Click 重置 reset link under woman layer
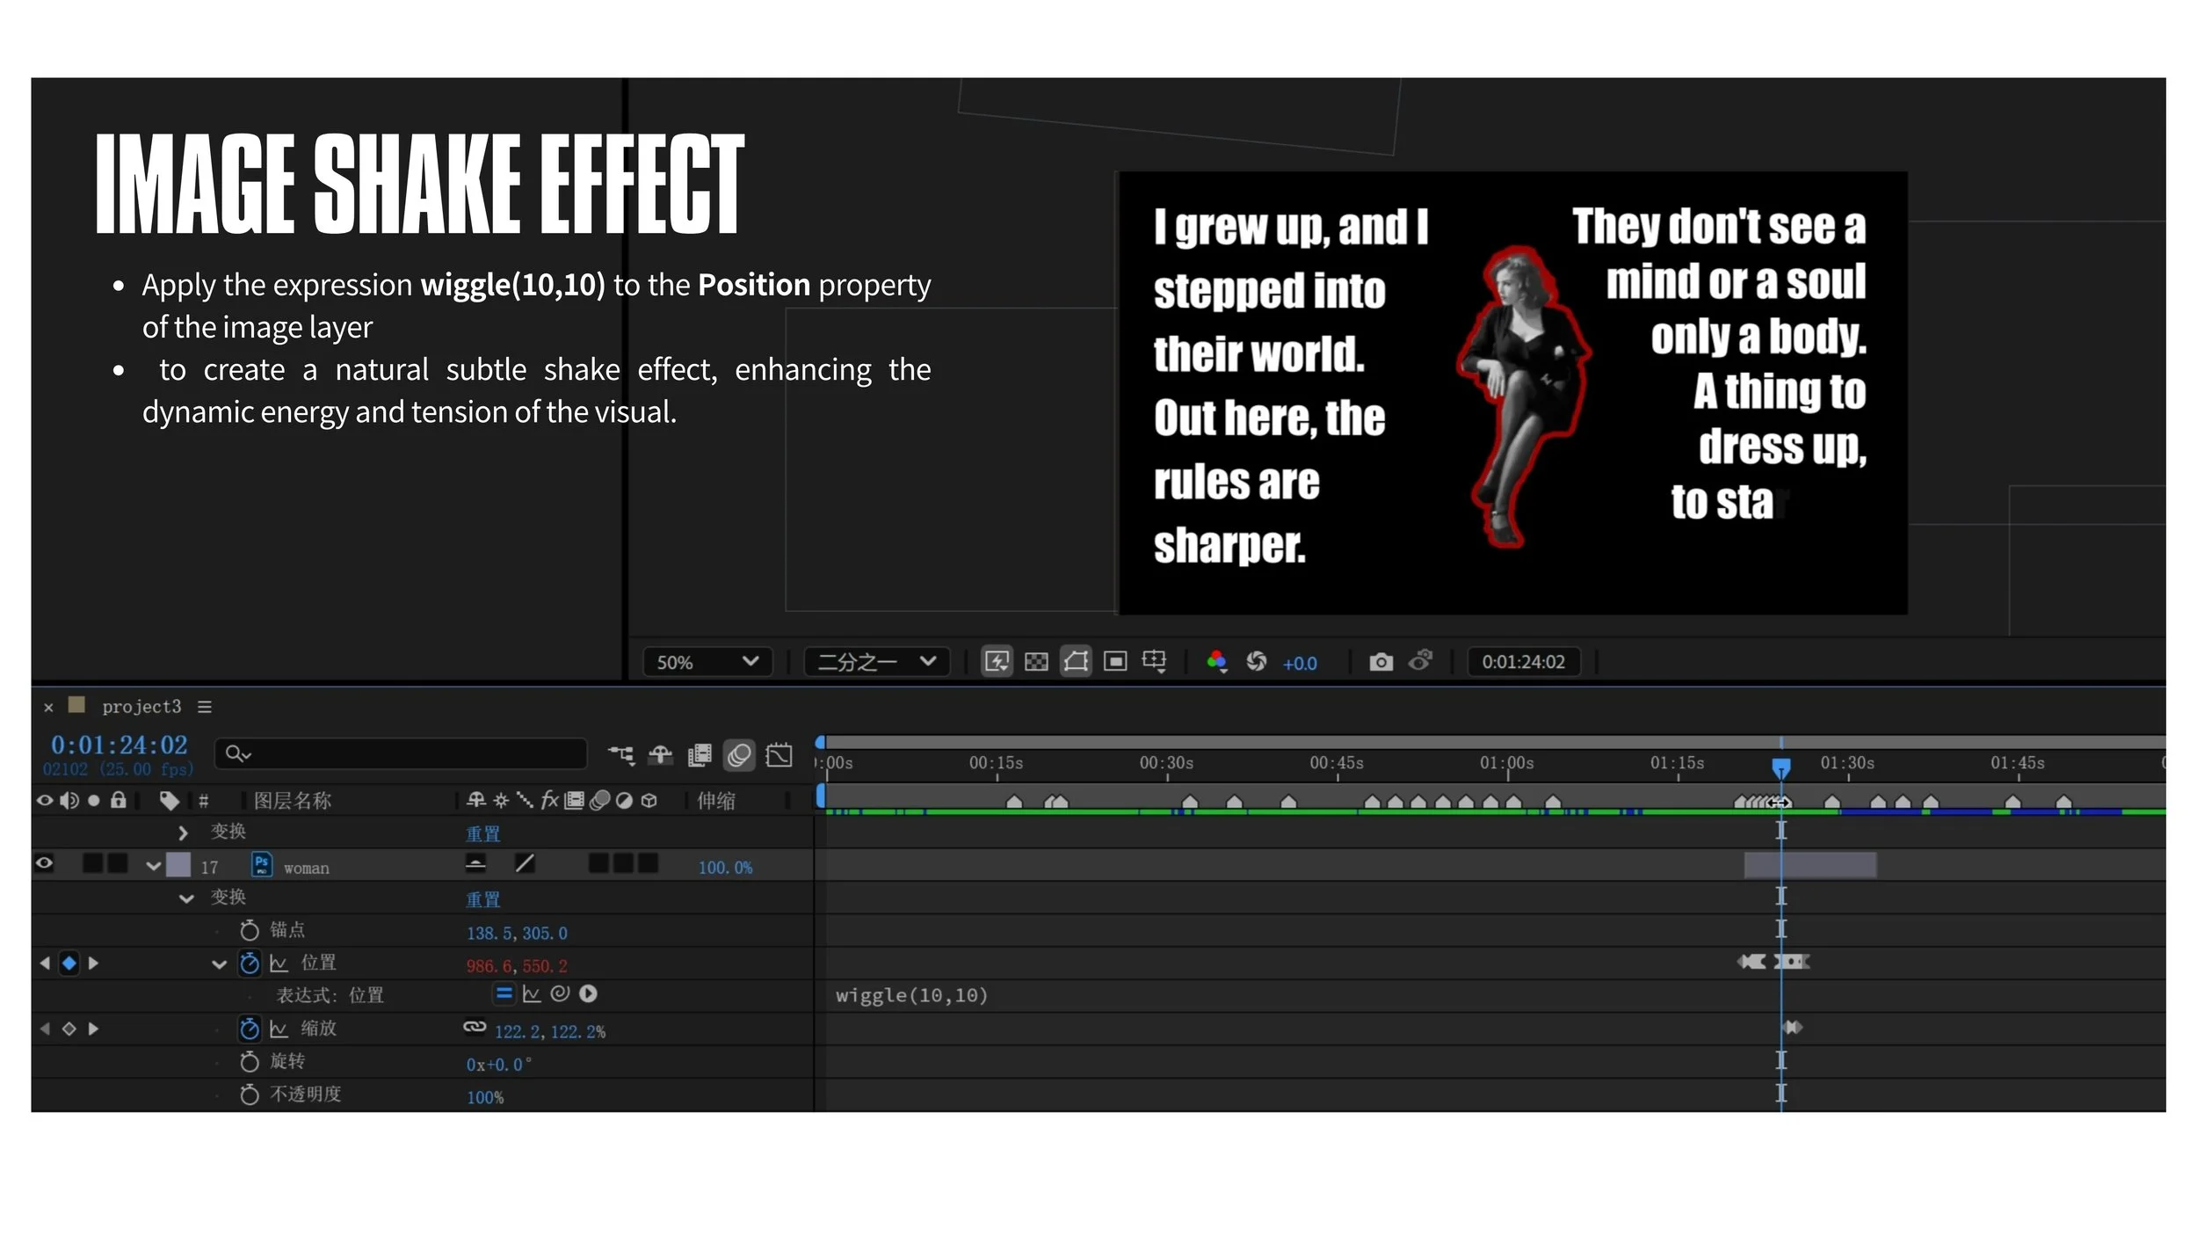The image size is (2197, 1236). click(x=482, y=899)
